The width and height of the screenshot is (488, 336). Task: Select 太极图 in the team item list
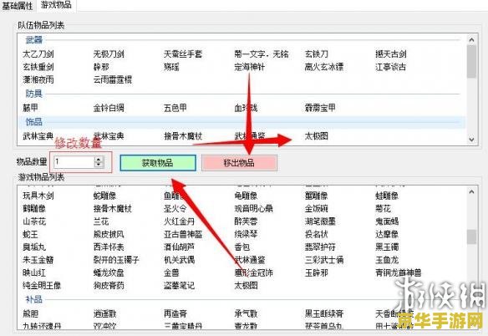[316, 136]
